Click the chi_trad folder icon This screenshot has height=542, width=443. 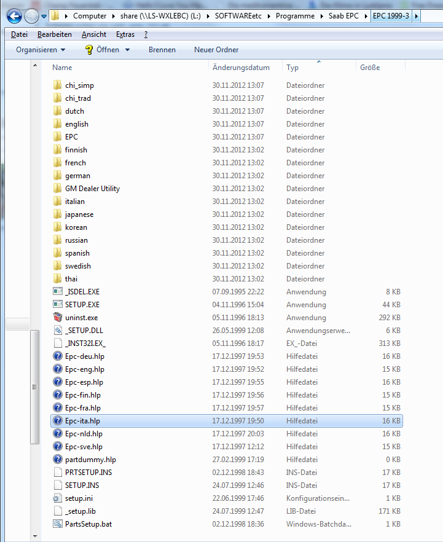[x=57, y=98]
